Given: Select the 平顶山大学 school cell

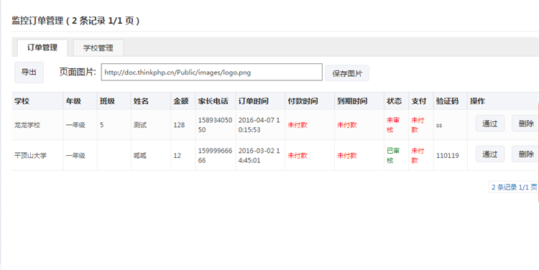Looking at the screenshot, I should point(30,156).
